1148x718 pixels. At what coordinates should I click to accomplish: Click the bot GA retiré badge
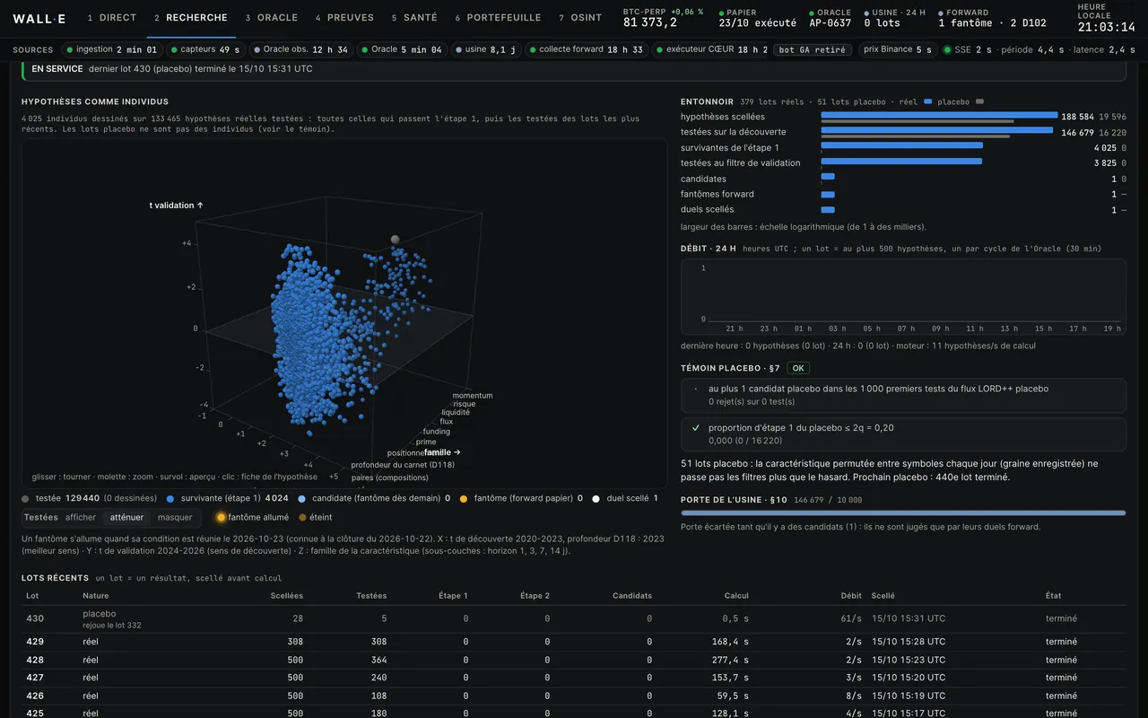[x=813, y=49]
